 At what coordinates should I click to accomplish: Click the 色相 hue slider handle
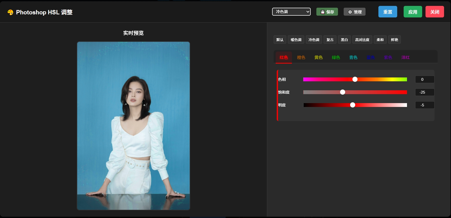(x=355, y=80)
